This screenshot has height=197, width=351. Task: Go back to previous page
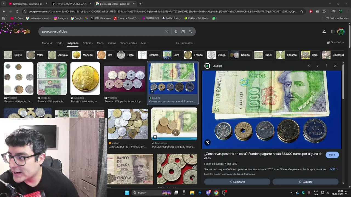pos(4,11)
